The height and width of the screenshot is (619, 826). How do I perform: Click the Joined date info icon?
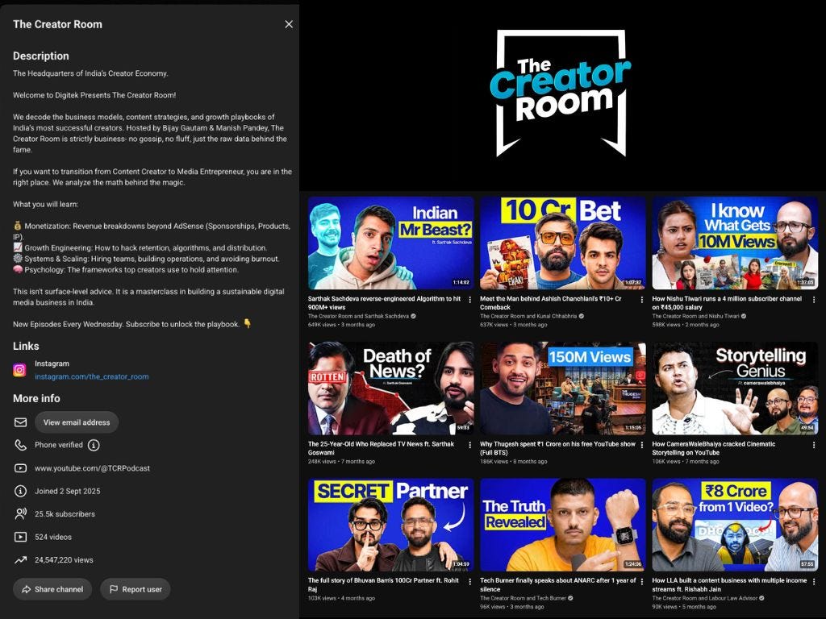pyautogui.click(x=20, y=491)
